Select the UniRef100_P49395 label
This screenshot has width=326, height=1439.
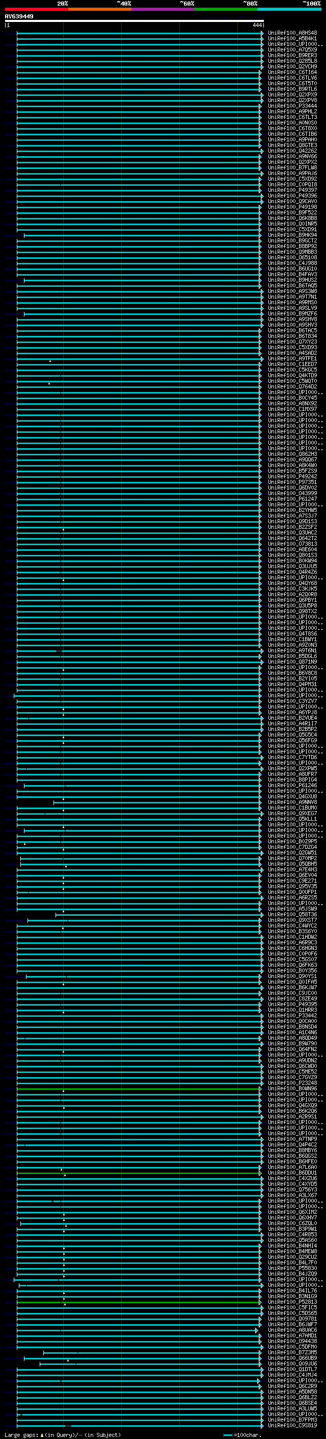(x=292, y=1005)
